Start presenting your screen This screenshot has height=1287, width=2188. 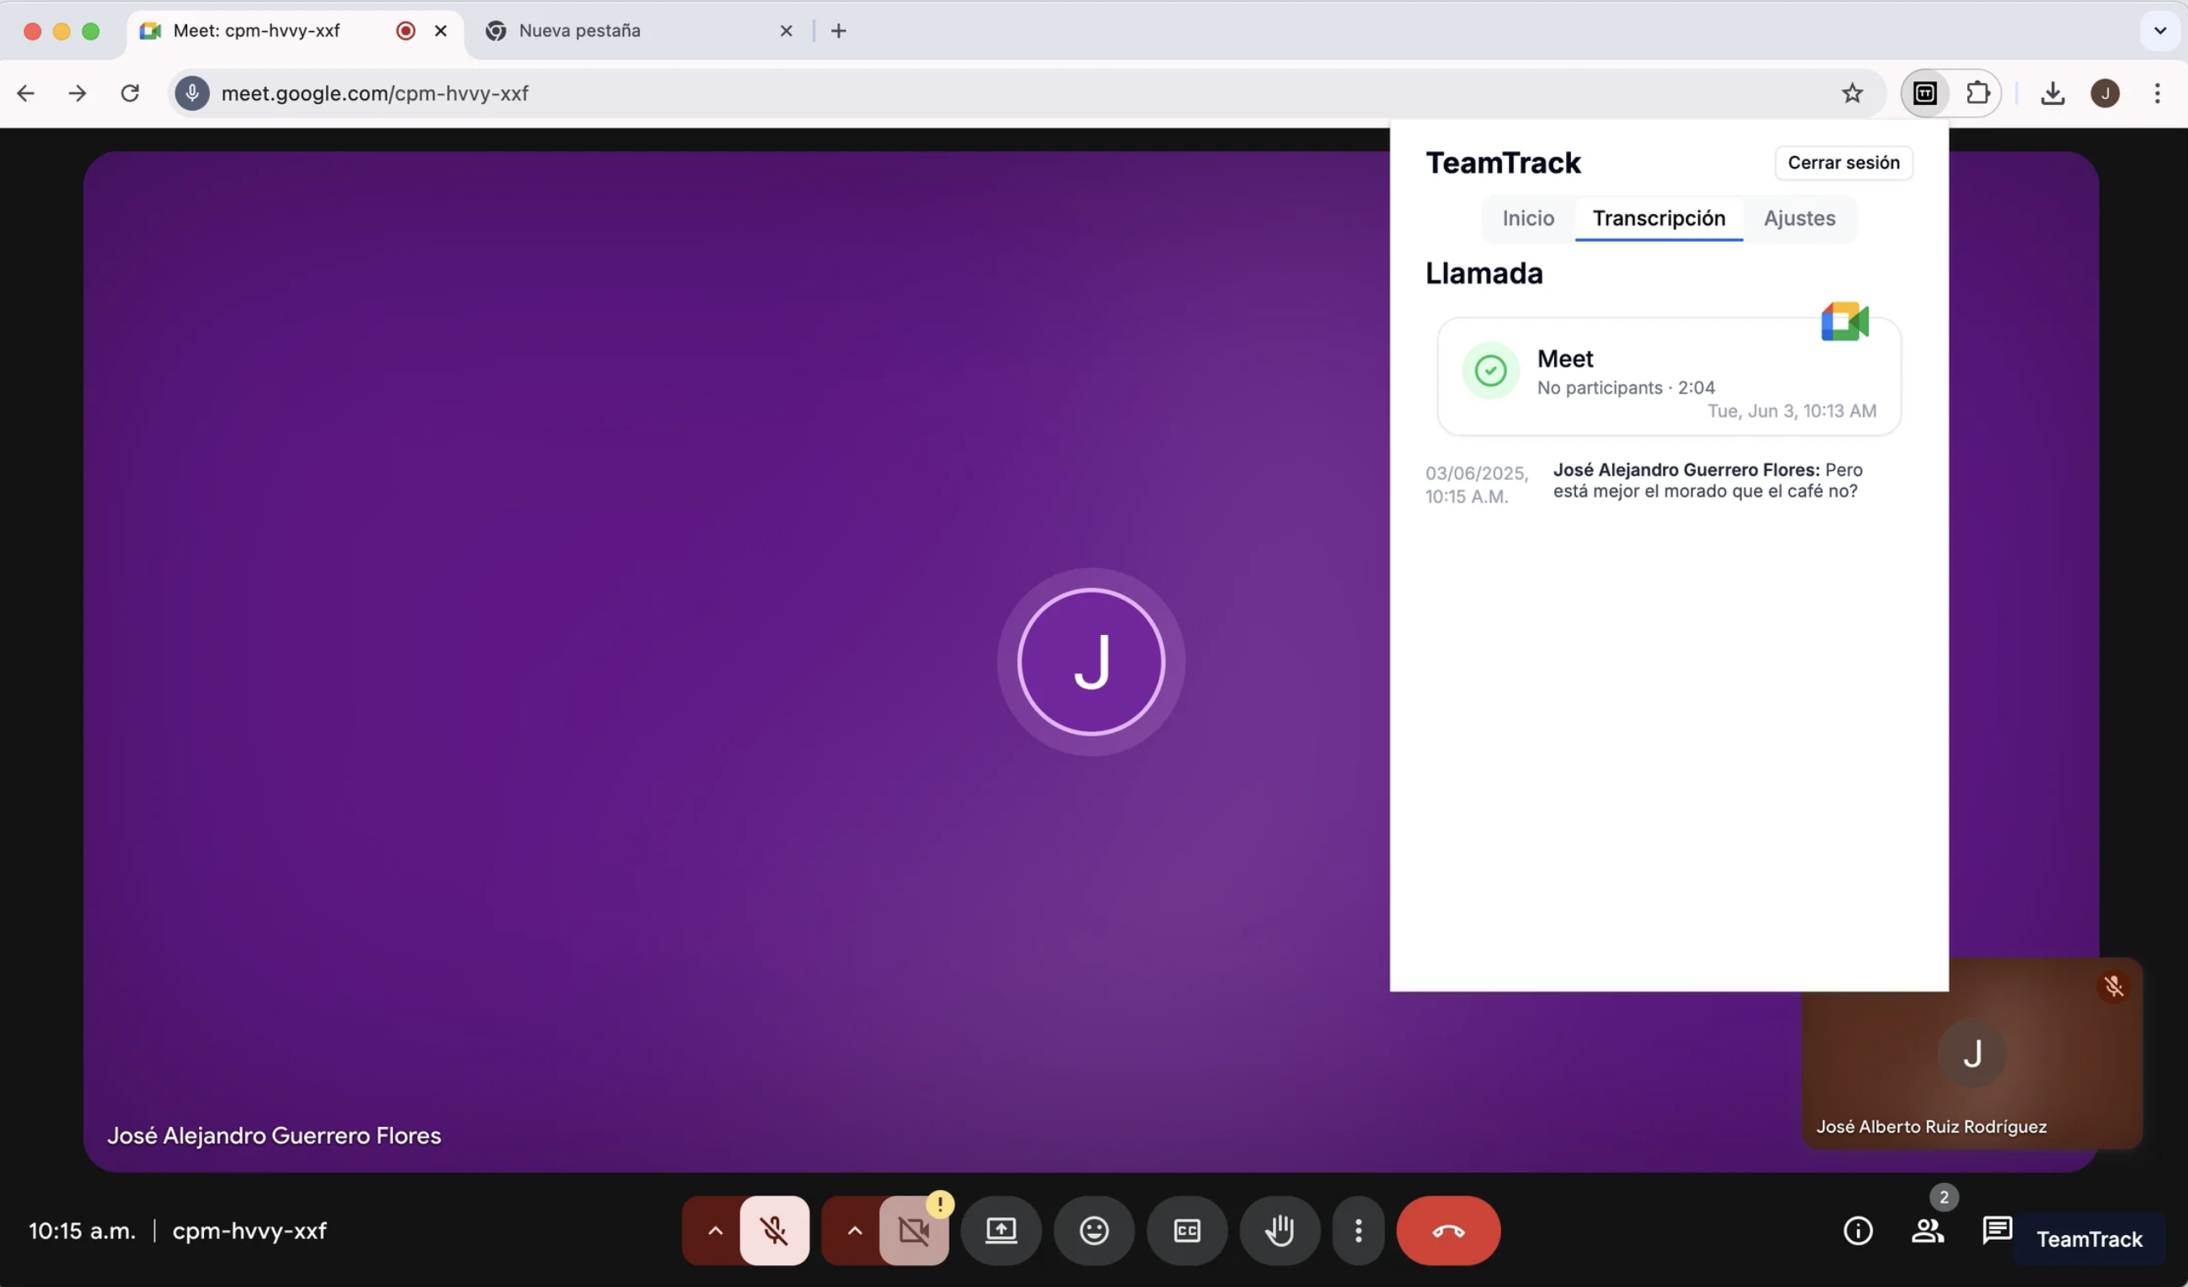tap(1001, 1230)
